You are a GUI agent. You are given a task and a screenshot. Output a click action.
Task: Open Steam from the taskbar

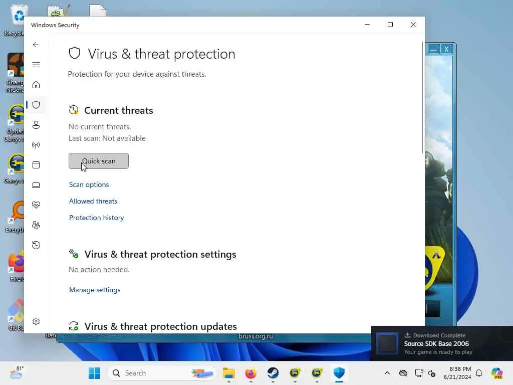click(273, 373)
